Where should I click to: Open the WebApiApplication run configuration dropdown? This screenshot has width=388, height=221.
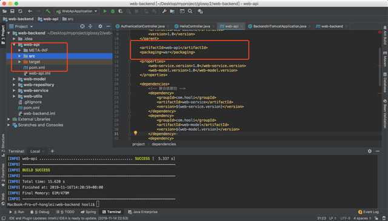coord(77,12)
